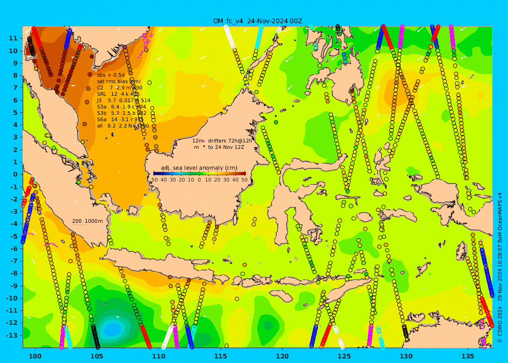Click the J3 satellite statistics row
The height and width of the screenshot is (363, 508).
123,100
